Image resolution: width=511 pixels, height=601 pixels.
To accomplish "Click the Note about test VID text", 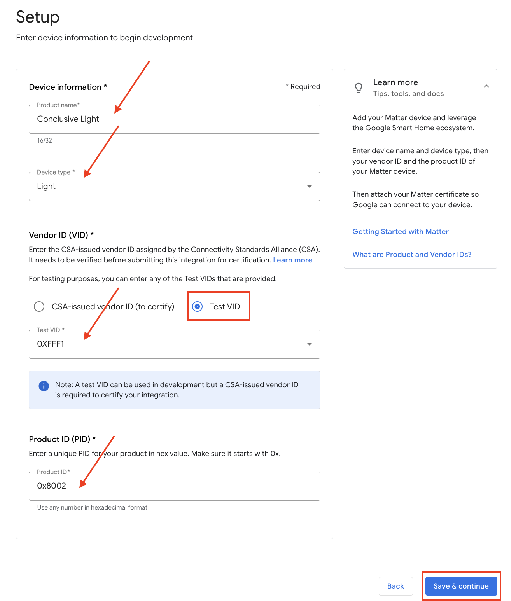I will 177,390.
